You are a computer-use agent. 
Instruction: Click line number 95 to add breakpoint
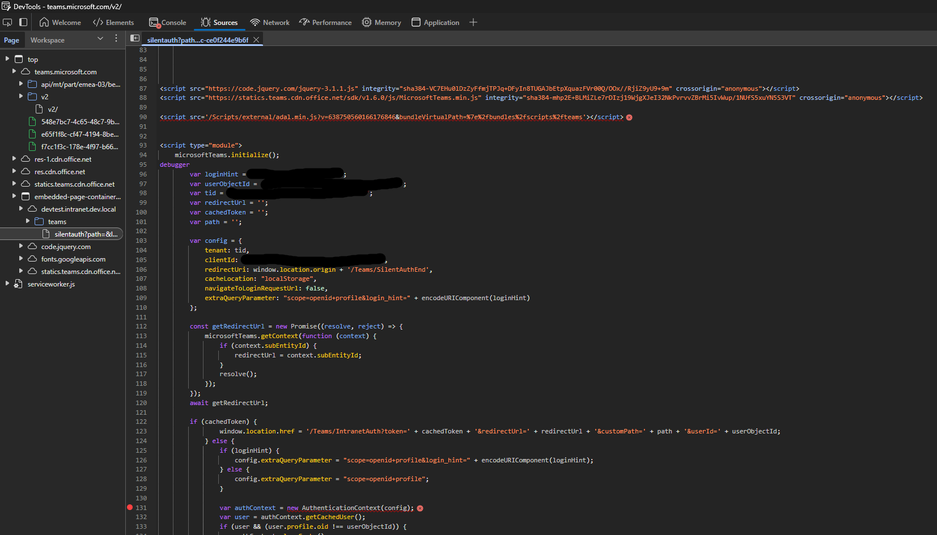pos(143,165)
